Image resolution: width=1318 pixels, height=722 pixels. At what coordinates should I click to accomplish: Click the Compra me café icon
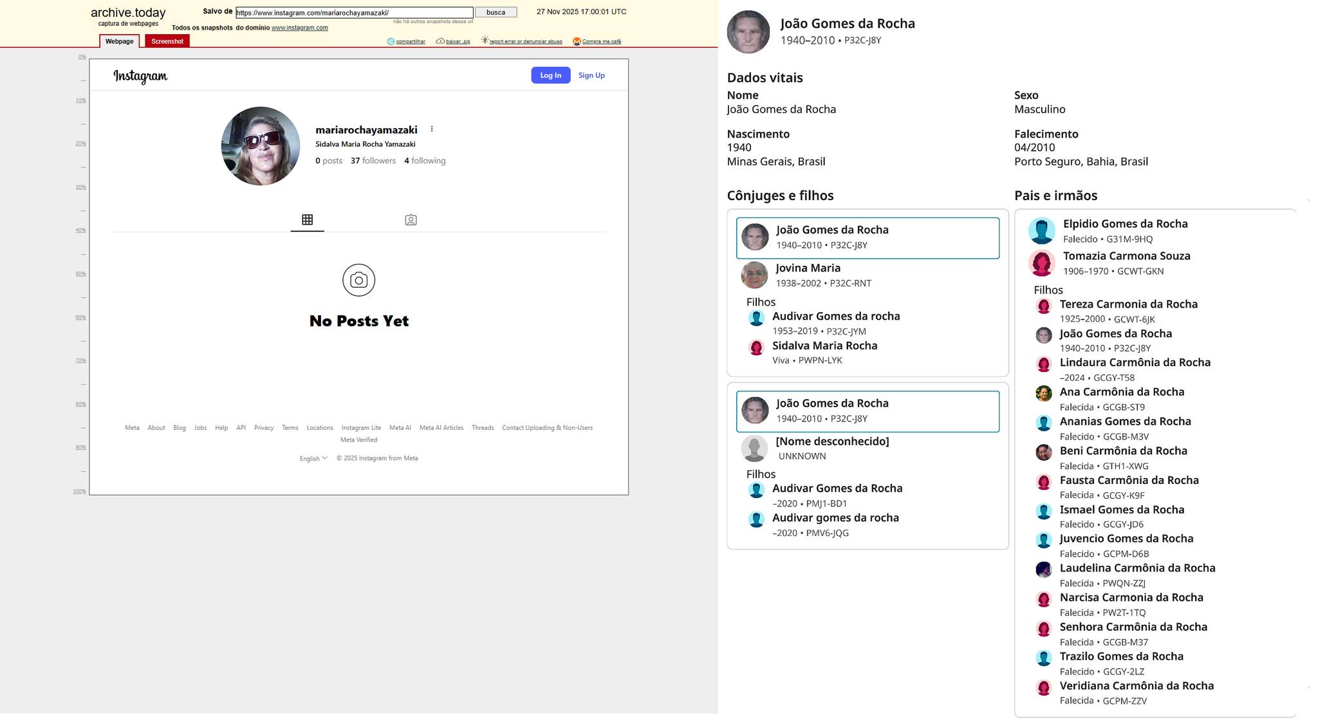577,41
